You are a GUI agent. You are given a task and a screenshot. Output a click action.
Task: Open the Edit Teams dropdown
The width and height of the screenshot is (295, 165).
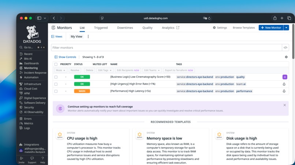point(152,70)
